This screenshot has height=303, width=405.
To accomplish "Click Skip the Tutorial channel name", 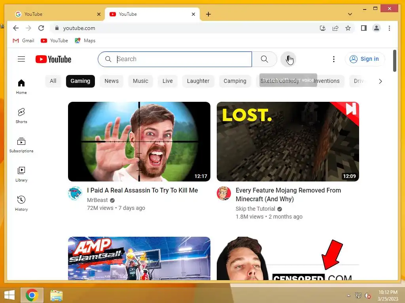I will tap(255, 209).
